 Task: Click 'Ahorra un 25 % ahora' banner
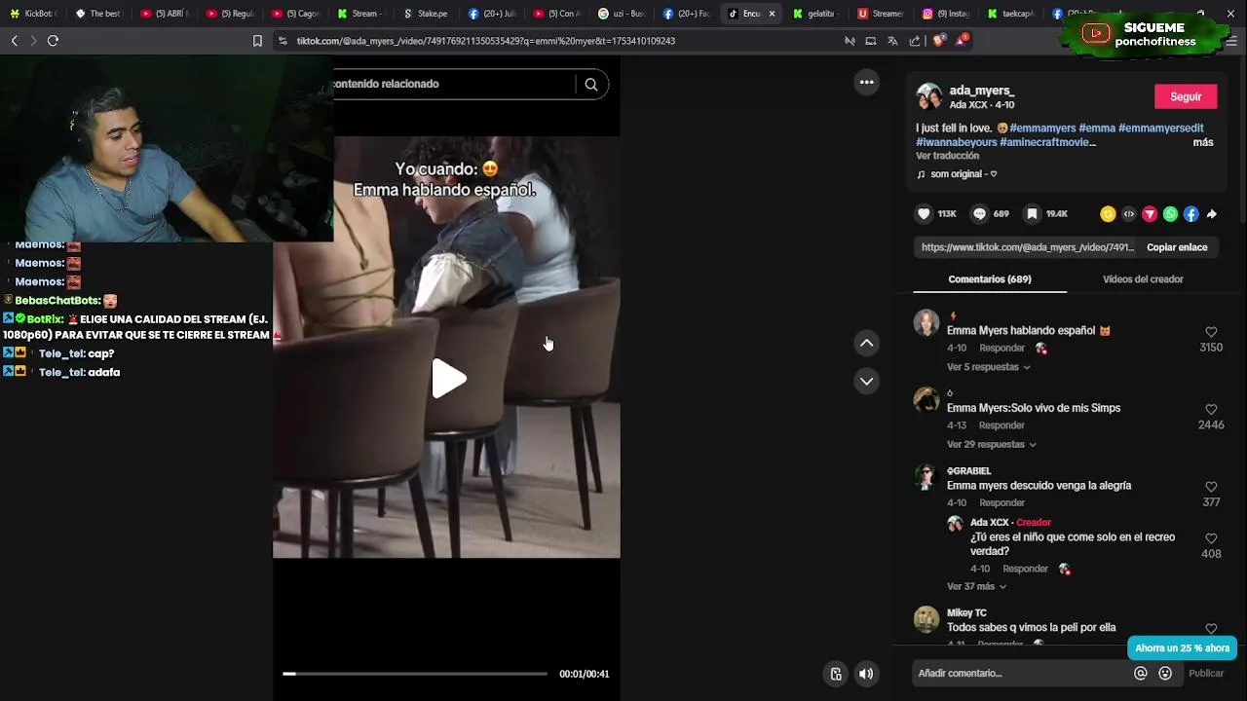point(1182,647)
